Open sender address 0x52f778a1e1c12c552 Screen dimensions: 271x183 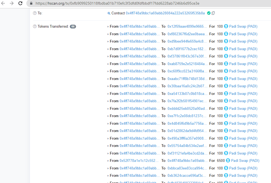click(139, 160)
